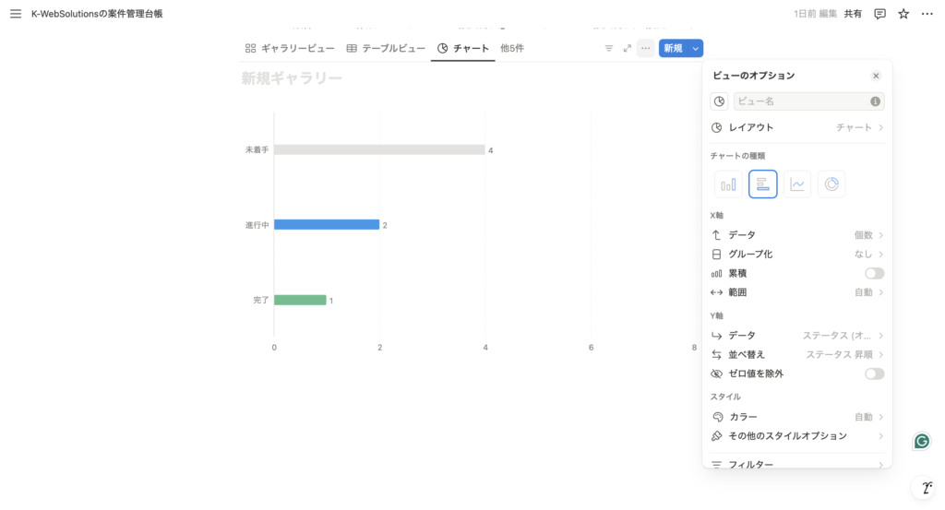The image size is (945, 510).
Task: Select the horizontal bar chart type icon
Action: [762, 184]
